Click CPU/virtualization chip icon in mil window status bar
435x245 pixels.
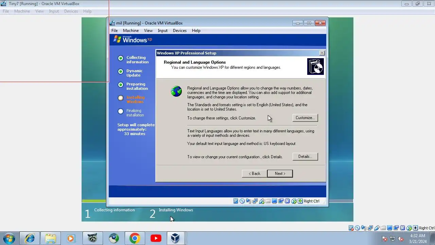point(288,201)
